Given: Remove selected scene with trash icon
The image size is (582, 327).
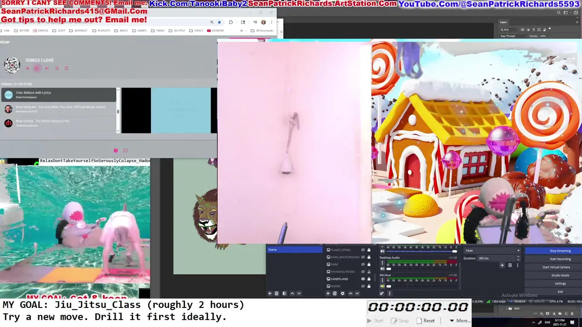Looking at the screenshot, I should coord(276,293).
